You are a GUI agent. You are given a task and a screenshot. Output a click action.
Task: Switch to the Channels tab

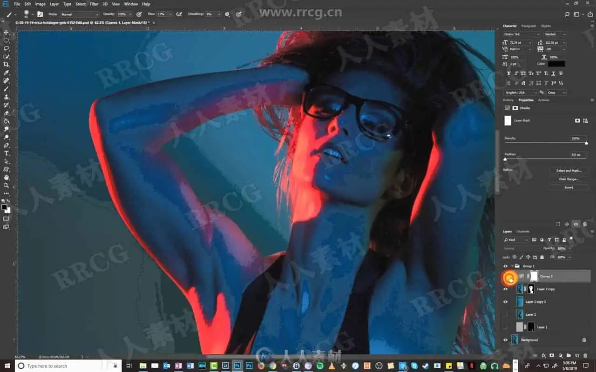[x=523, y=231]
